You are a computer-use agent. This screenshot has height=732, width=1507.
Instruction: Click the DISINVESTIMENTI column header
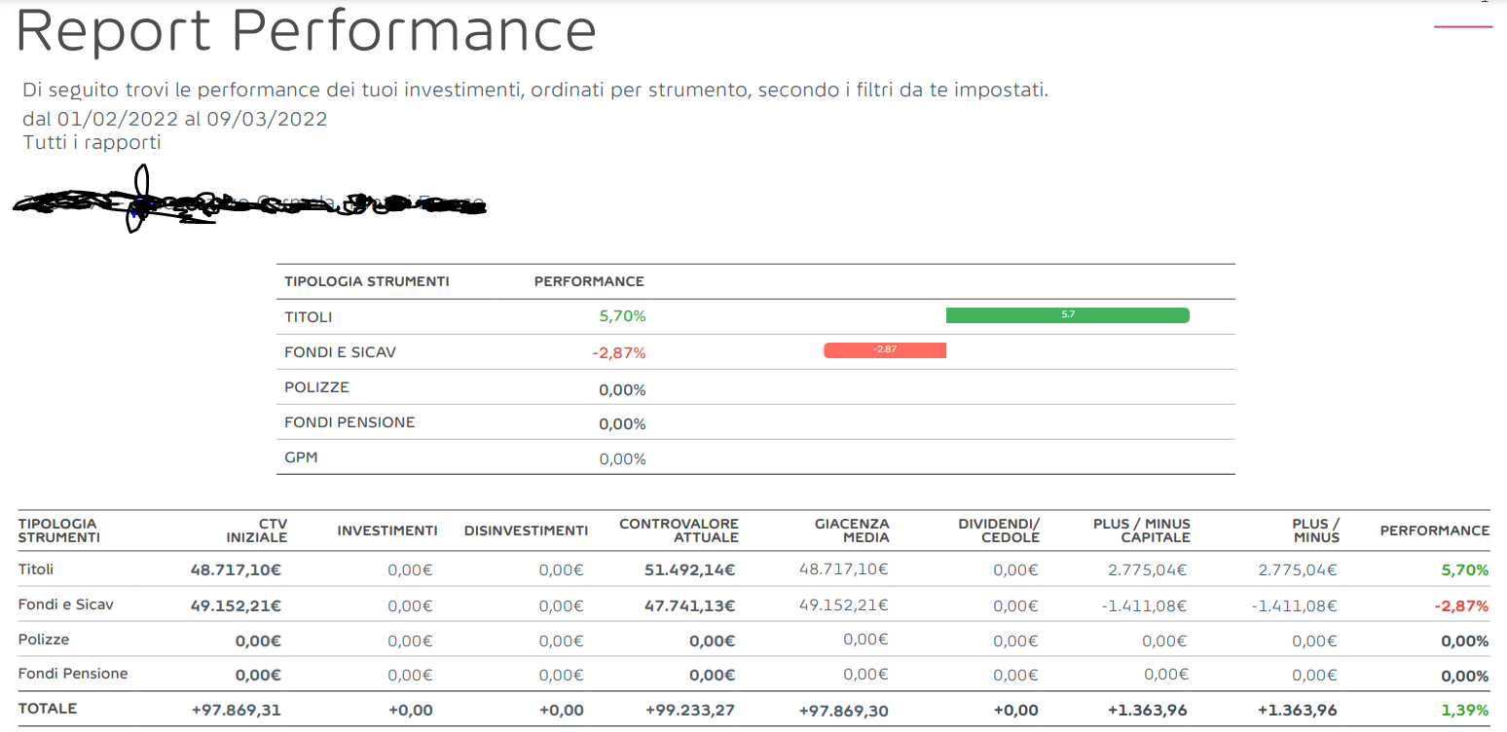pos(526,531)
